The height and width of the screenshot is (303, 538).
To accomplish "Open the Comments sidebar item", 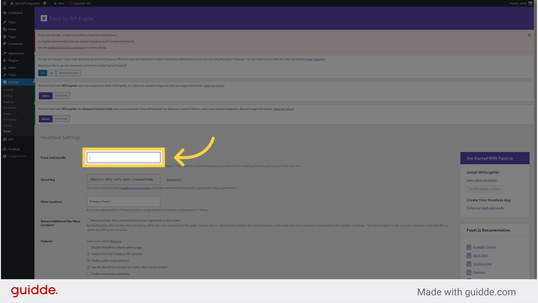I will (x=15, y=44).
